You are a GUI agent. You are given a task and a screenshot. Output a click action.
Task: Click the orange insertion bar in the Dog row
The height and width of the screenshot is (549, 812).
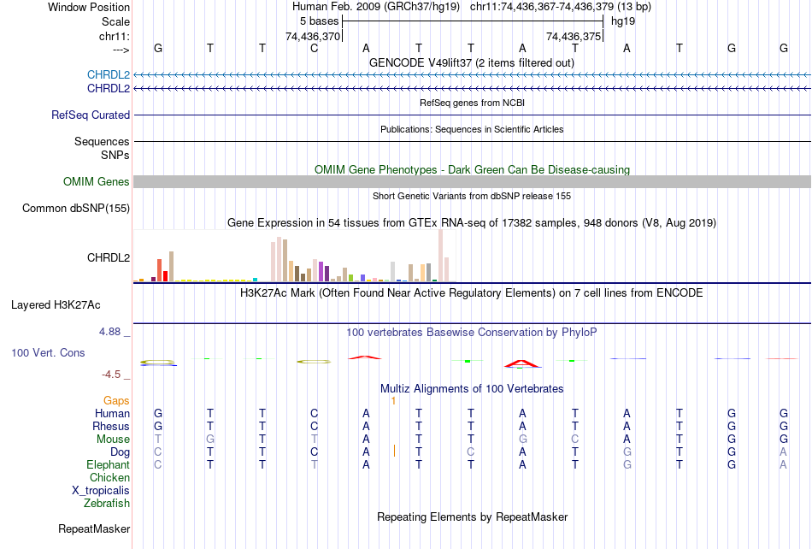(x=395, y=451)
